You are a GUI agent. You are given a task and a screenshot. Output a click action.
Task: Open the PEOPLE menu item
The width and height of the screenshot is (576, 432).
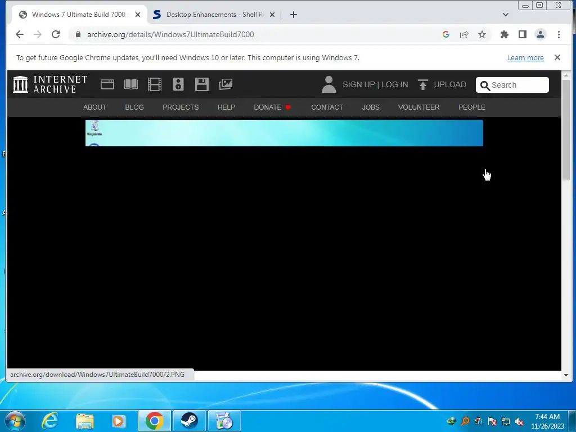[472, 107]
